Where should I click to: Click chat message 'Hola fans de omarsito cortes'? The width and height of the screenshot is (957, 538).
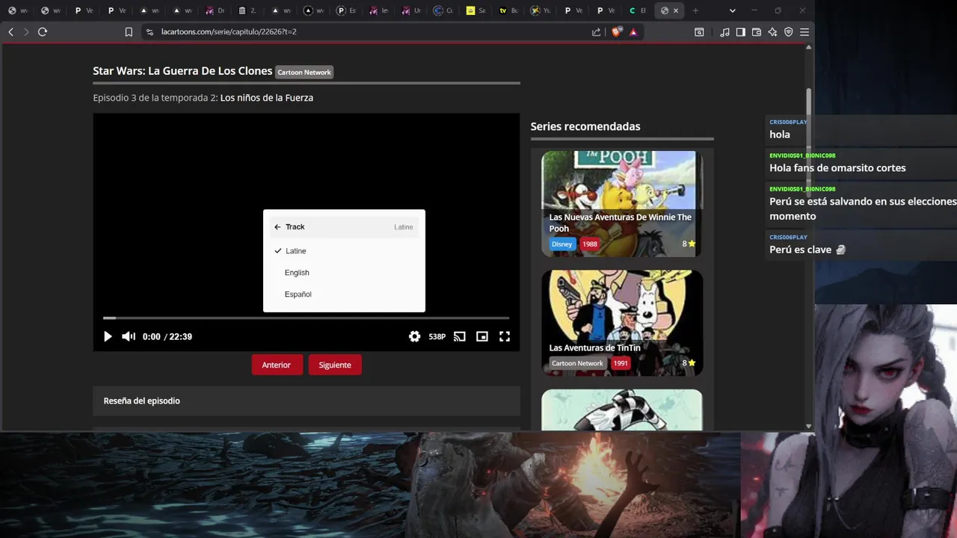pos(837,168)
